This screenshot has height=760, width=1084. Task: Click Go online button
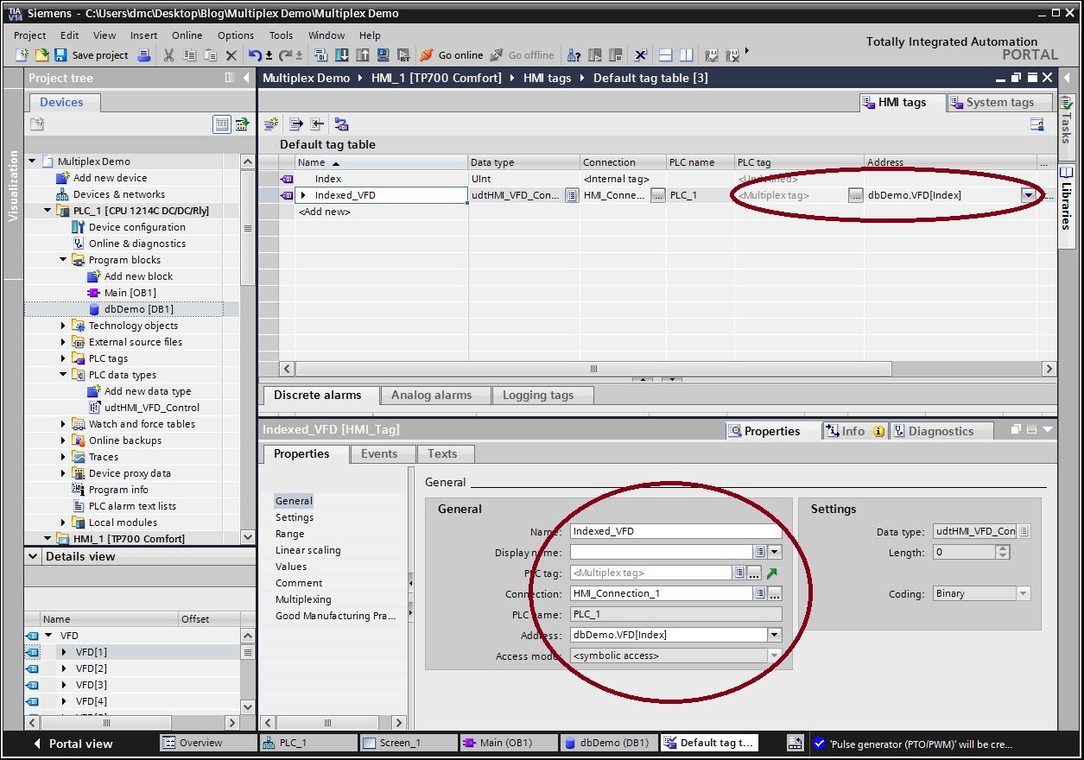pyautogui.click(x=452, y=55)
